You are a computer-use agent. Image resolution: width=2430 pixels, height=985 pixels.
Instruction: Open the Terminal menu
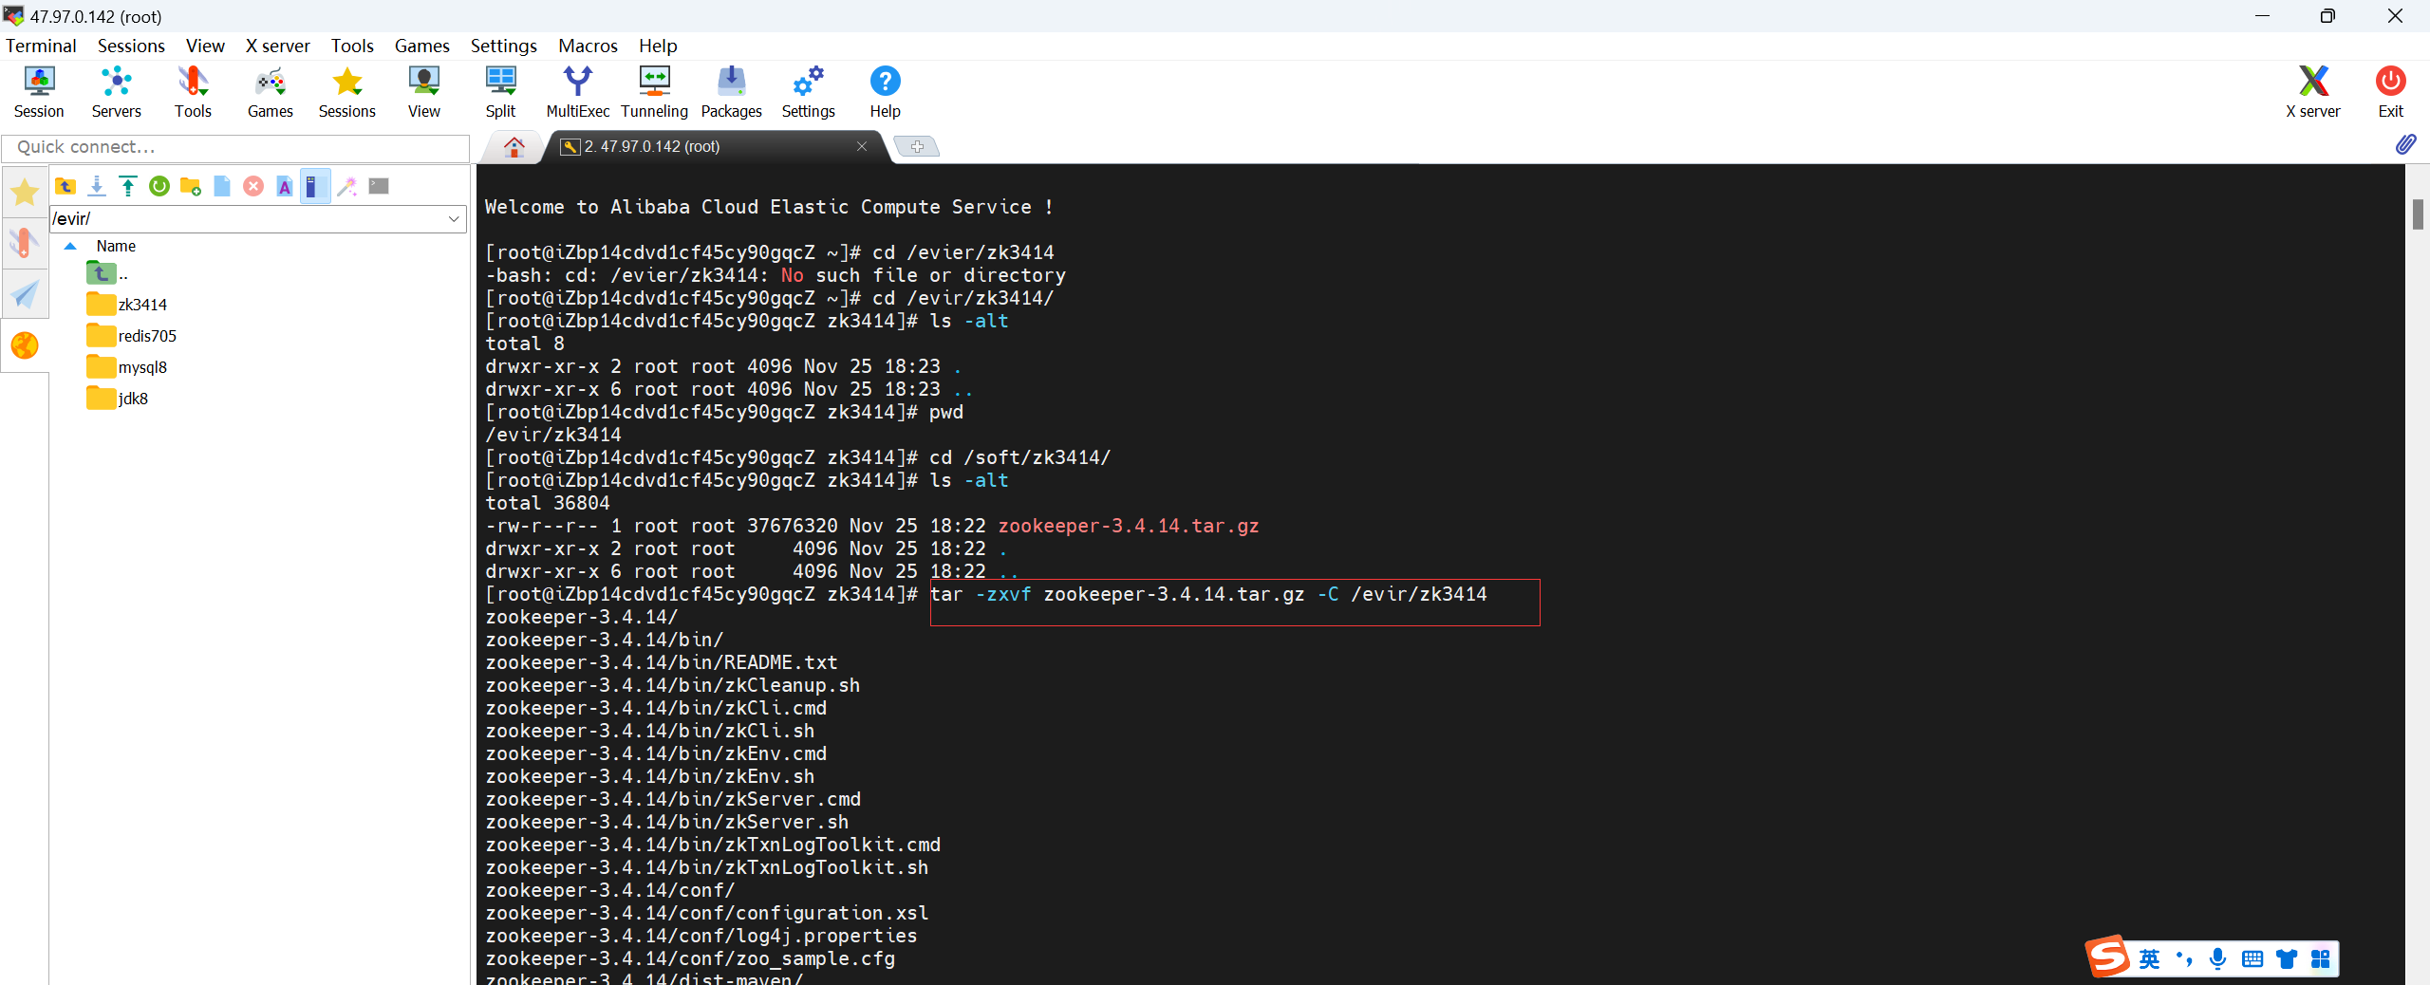(x=41, y=46)
